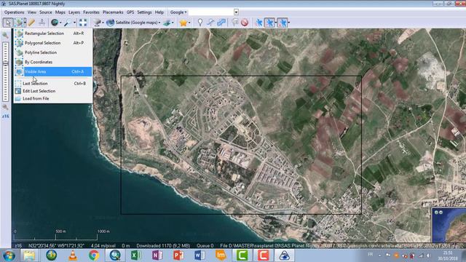Choose Last Selection from the menu

(53, 84)
